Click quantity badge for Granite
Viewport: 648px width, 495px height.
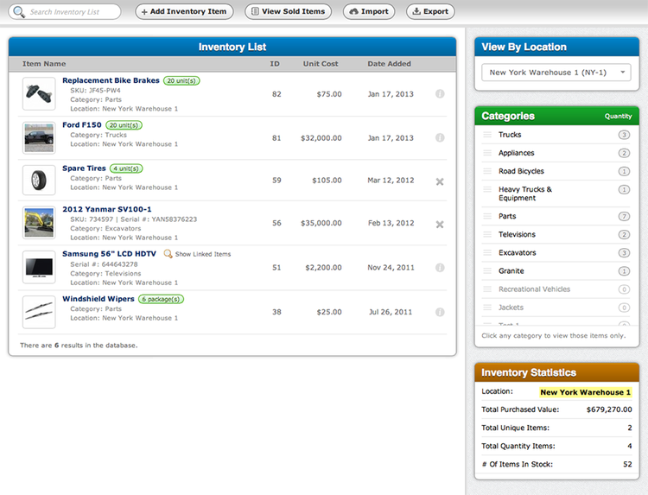tap(624, 271)
